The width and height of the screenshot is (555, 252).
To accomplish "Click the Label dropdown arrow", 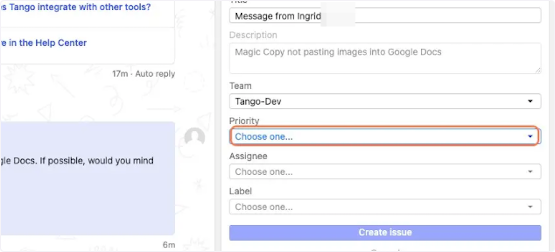I will (530, 207).
